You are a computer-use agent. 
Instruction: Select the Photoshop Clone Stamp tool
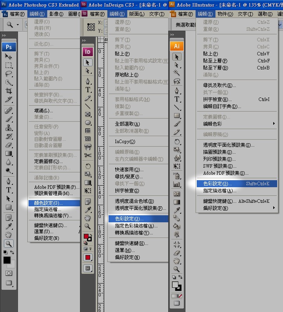click(9, 128)
